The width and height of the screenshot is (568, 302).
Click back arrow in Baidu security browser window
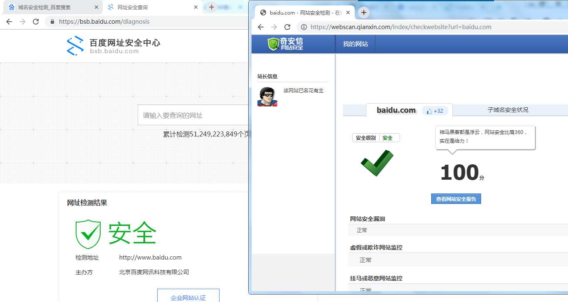(9, 22)
